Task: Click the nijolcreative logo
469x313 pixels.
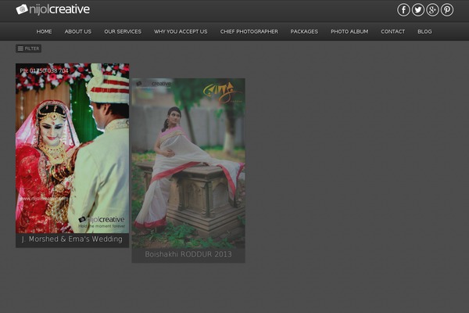Action: point(52,9)
